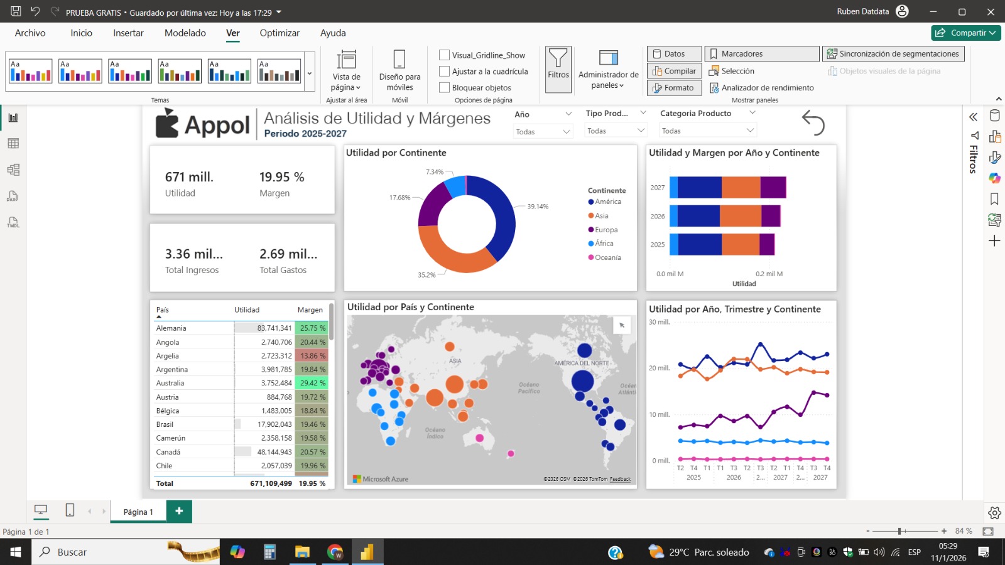Click the Compartir button
Screen dimensions: 1005x565
click(x=965, y=33)
